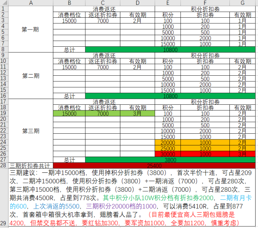Viewport: 258px width, 228px height.
Task: Select the green 3800 total cell
Action: click(170, 160)
